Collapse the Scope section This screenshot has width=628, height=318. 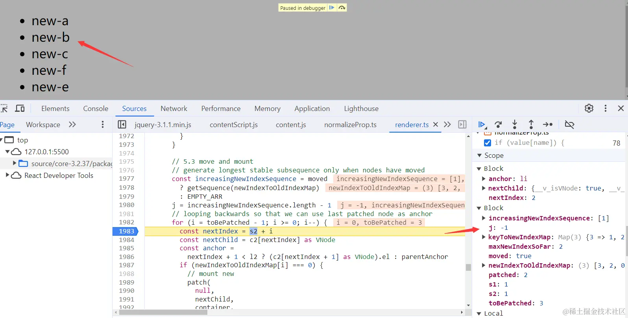click(479, 155)
